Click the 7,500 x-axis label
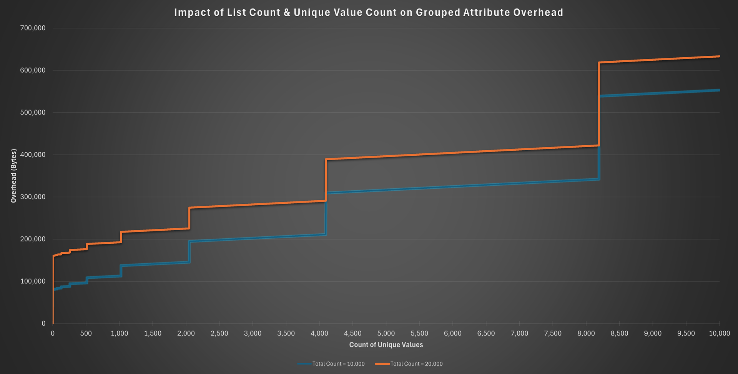The width and height of the screenshot is (738, 374). 553,333
